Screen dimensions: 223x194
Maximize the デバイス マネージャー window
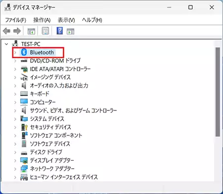[190, 7]
